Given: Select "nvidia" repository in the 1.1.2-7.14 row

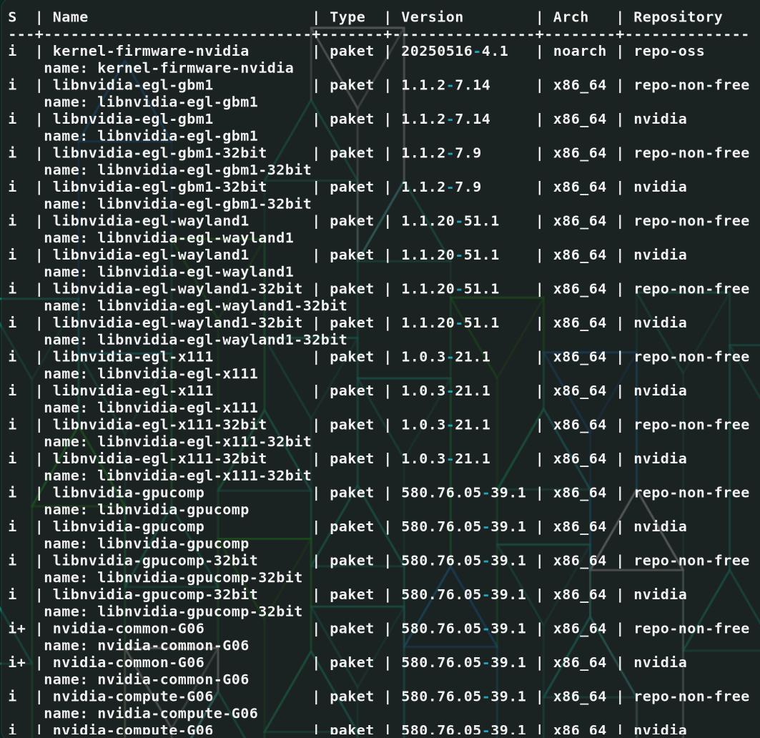Looking at the screenshot, I should (x=660, y=119).
